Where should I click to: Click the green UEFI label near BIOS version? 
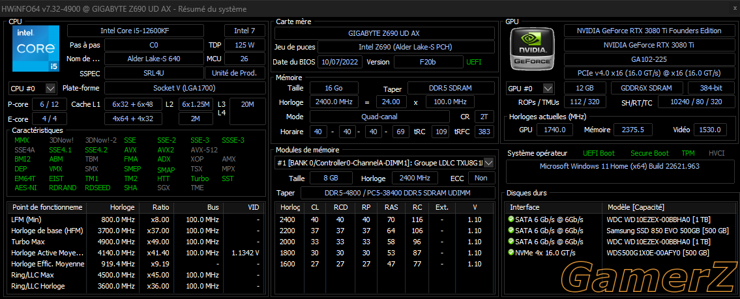point(474,63)
